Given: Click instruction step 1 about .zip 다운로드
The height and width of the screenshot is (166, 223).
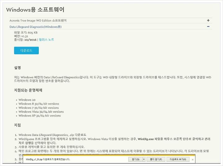Looking at the screenshot, I should click(x=52, y=135).
